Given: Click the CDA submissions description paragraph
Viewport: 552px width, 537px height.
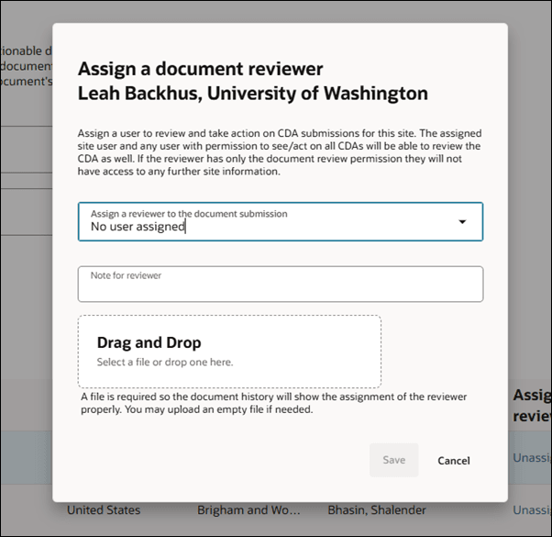Looking at the screenshot, I should pos(280,152).
